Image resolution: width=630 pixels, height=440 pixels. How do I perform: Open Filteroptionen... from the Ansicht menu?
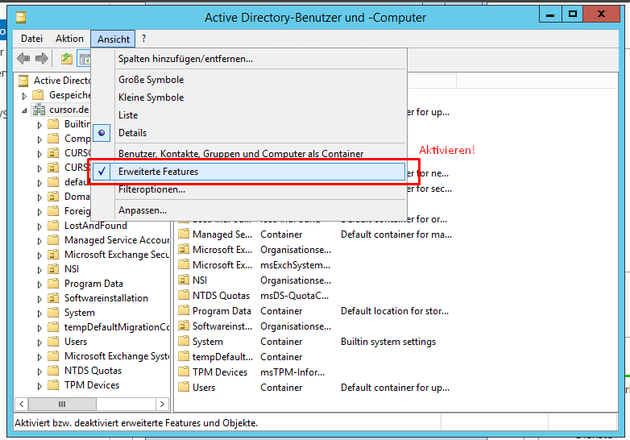click(x=151, y=189)
